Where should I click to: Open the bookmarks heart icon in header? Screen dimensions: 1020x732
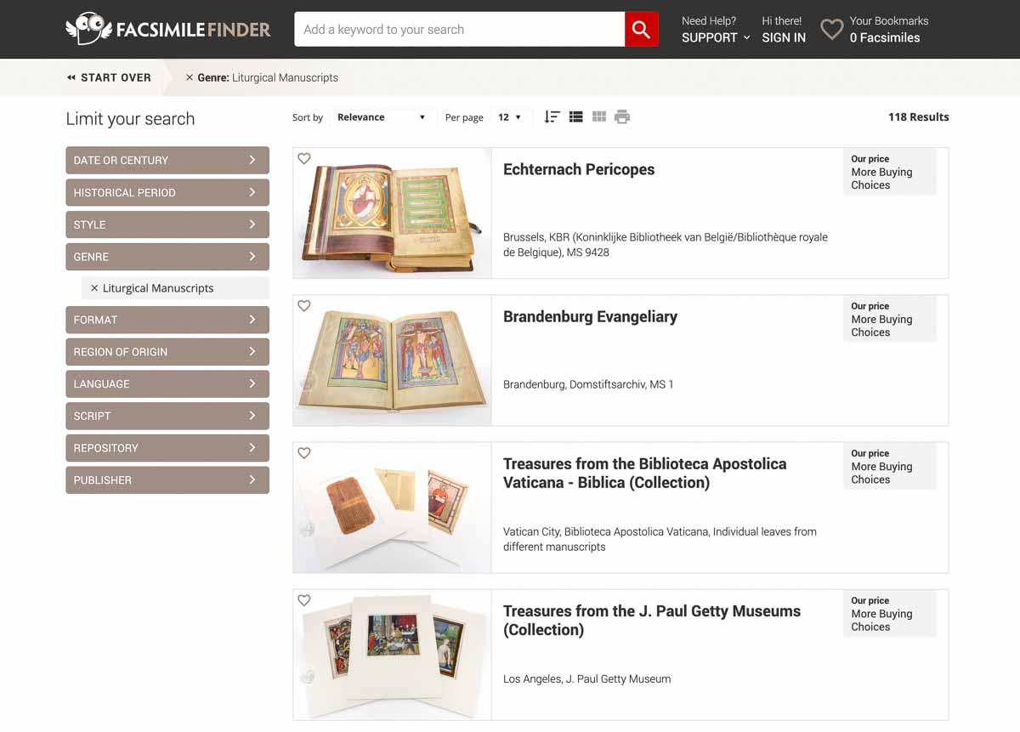pos(831,30)
